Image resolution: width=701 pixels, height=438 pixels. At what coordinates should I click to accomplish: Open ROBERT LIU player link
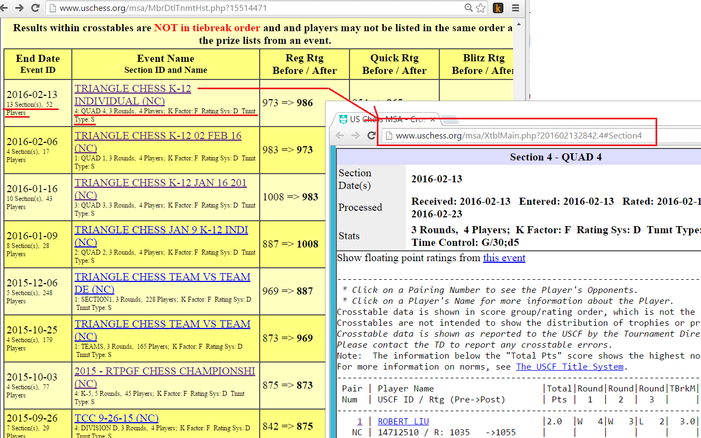403,422
